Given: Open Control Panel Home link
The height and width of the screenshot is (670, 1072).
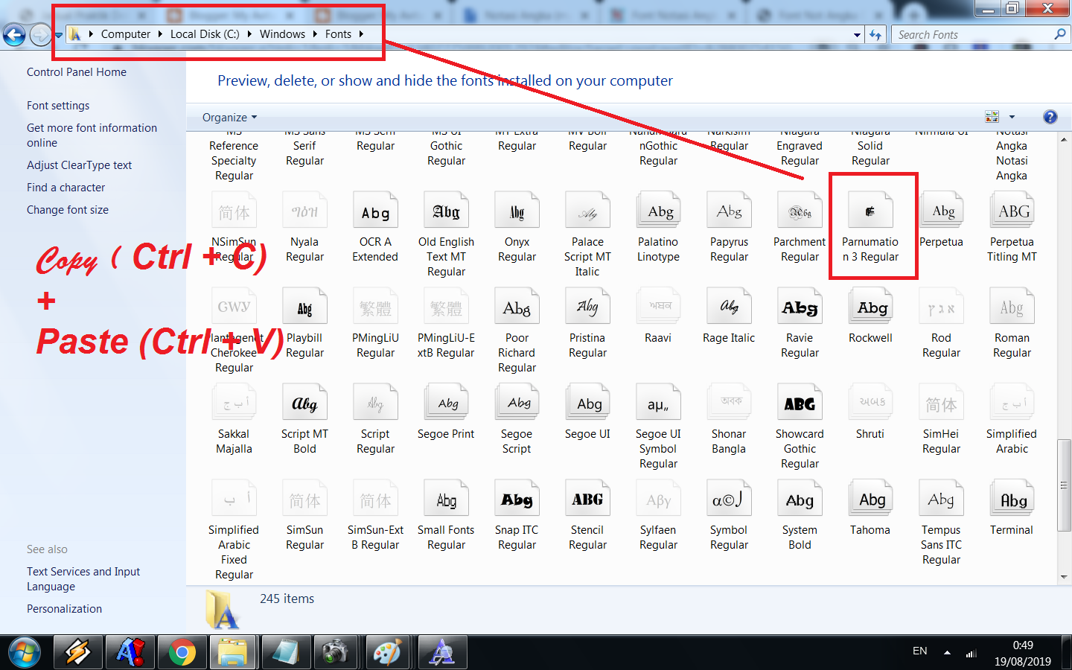Looking at the screenshot, I should 77,72.
